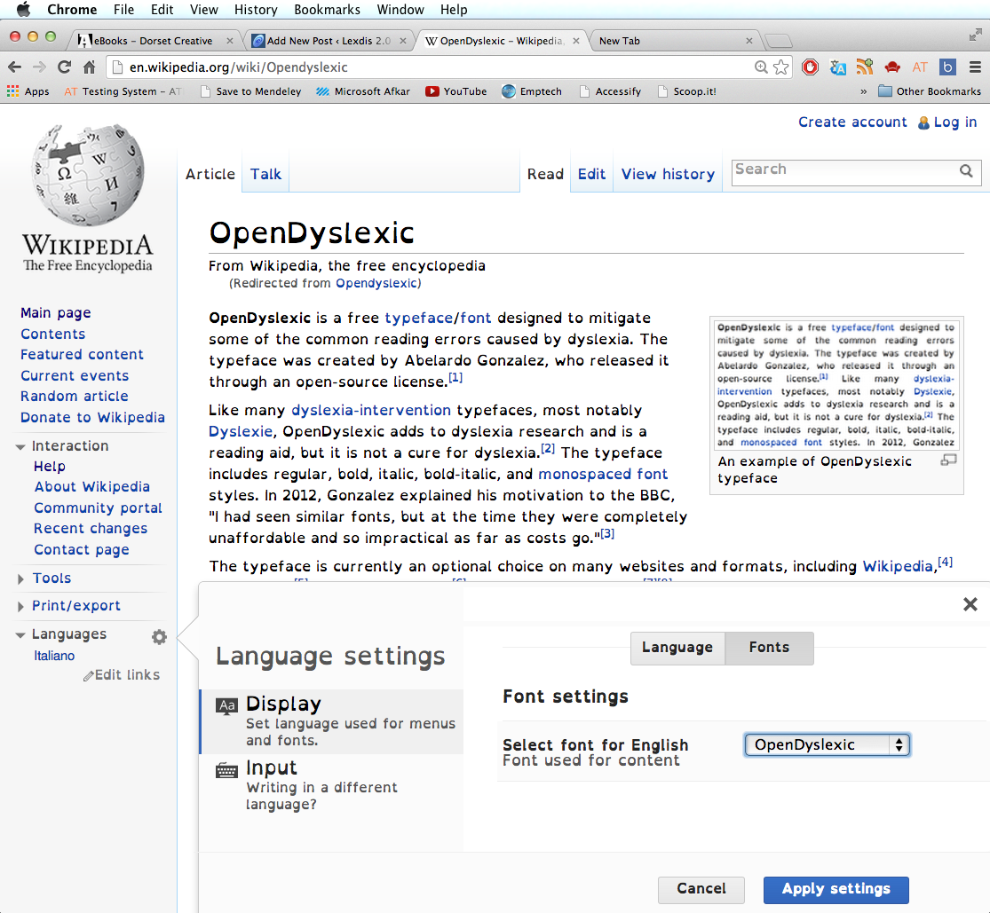Click the OpenDyslexic example thumbnail
The width and height of the screenshot is (990, 913).
click(x=836, y=385)
